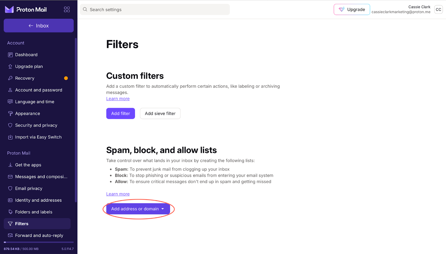
Task: Click the Forward and auto-reply icon
Action: click(10, 235)
